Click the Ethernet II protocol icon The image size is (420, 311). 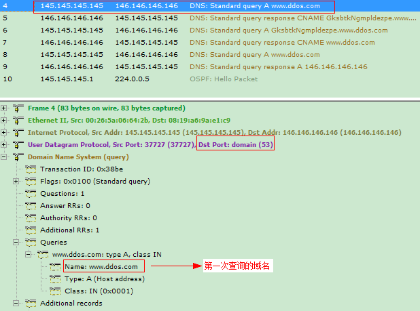tap(18, 121)
